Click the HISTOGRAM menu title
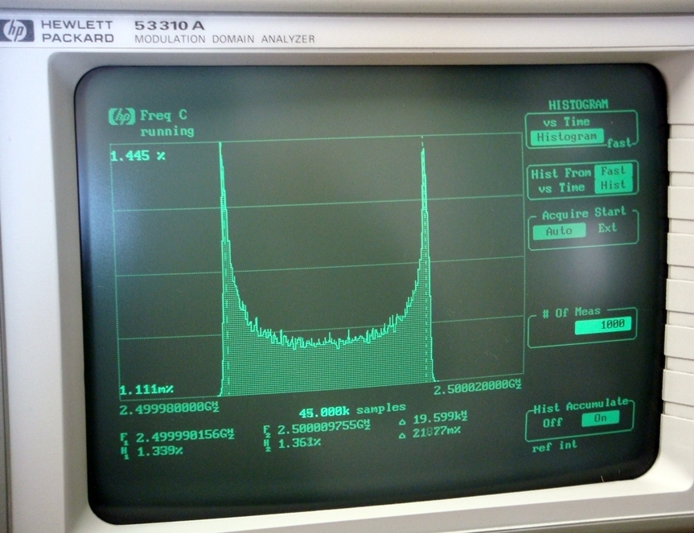694x533 pixels. click(x=578, y=105)
